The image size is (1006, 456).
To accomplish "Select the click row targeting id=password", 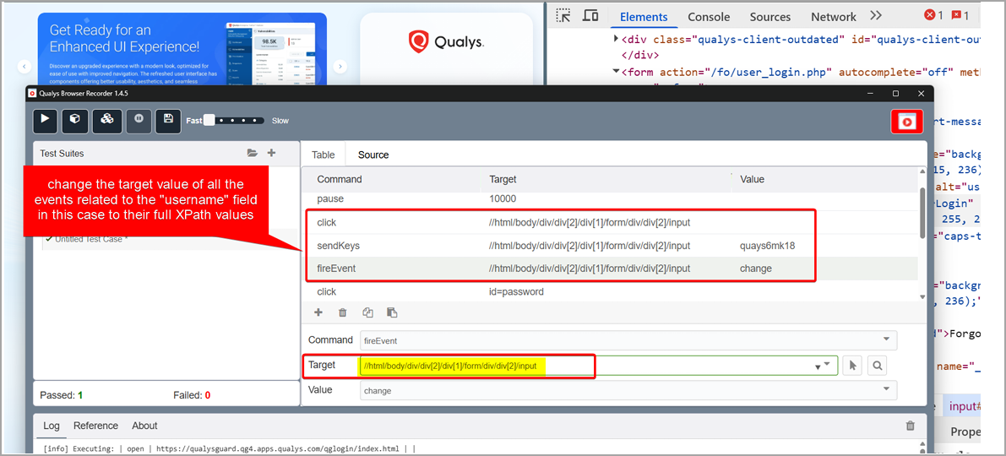I will pyautogui.click(x=610, y=292).
